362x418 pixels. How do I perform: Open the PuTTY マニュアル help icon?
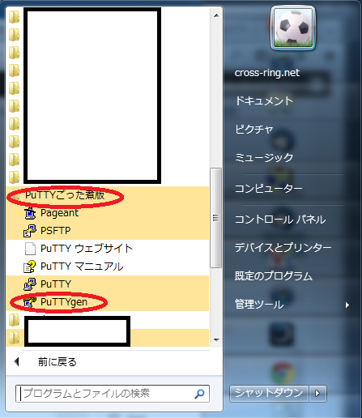tap(30, 267)
